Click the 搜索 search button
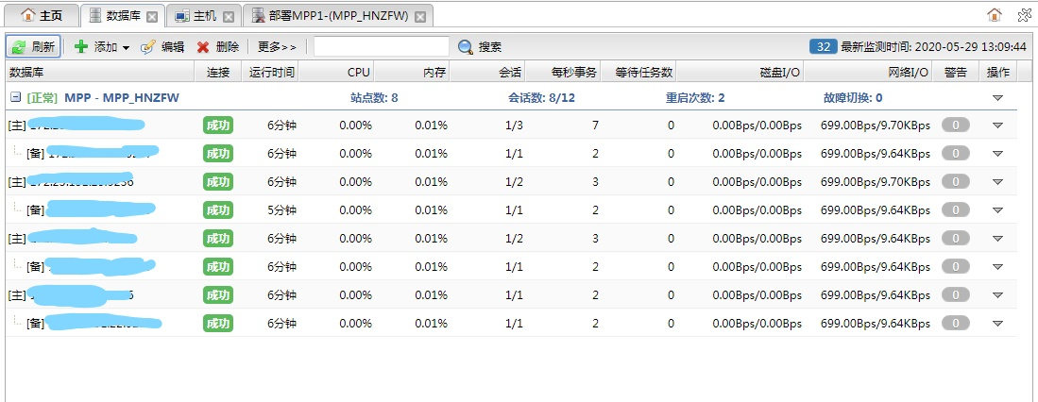Image resolution: width=1038 pixels, height=402 pixels. click(x=480, y=47)
